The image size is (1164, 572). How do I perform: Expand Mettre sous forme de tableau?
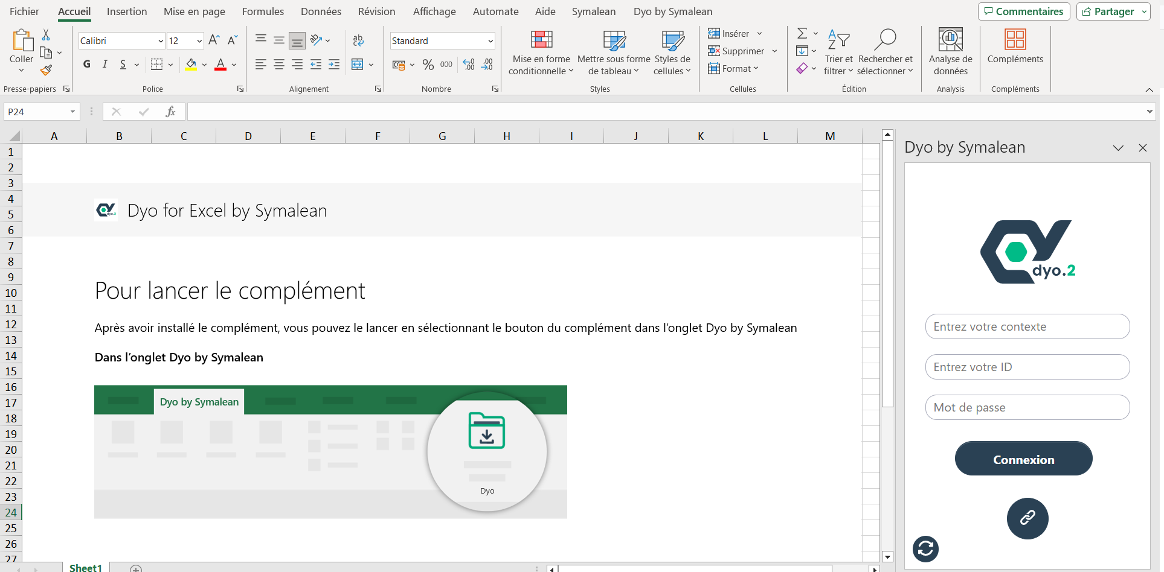(x=614, y=52)
